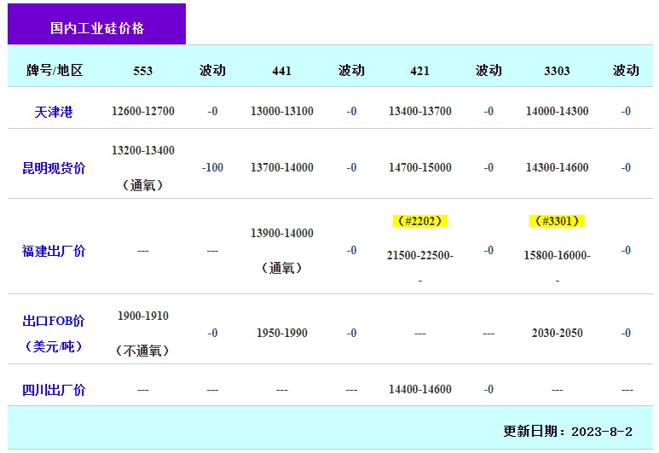659x453 pixels.
Task: Click the price 13000-13100 cell
Action: click(x=282, y=111)
